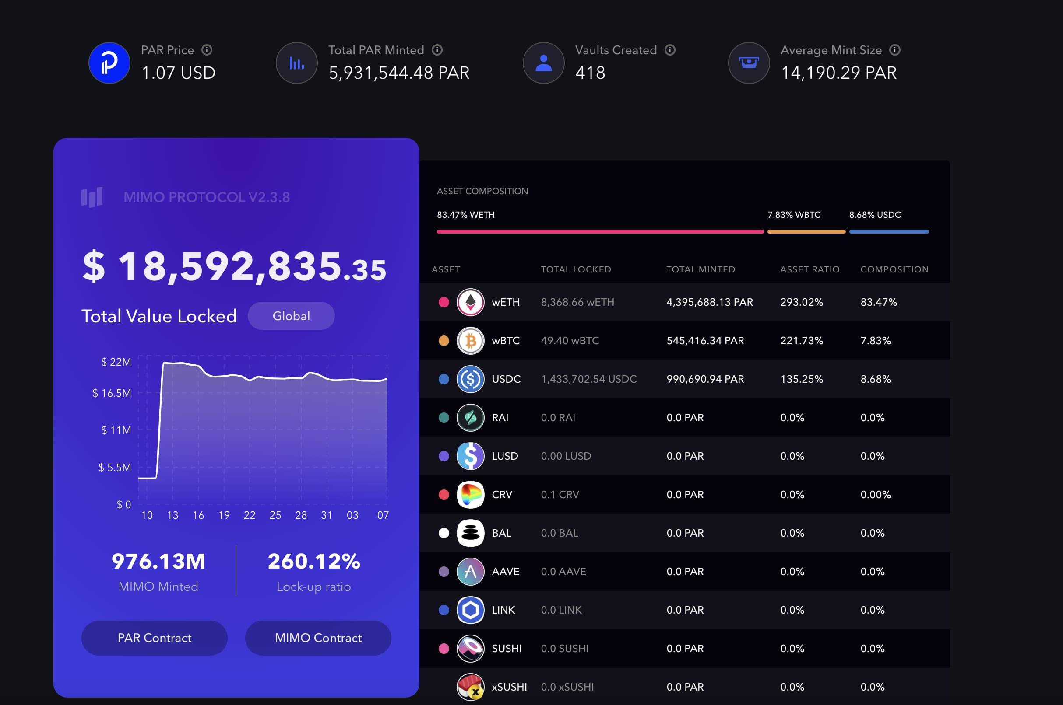Click the xSUSHI token icon
1063x705 pixels.
coord(470,687)
